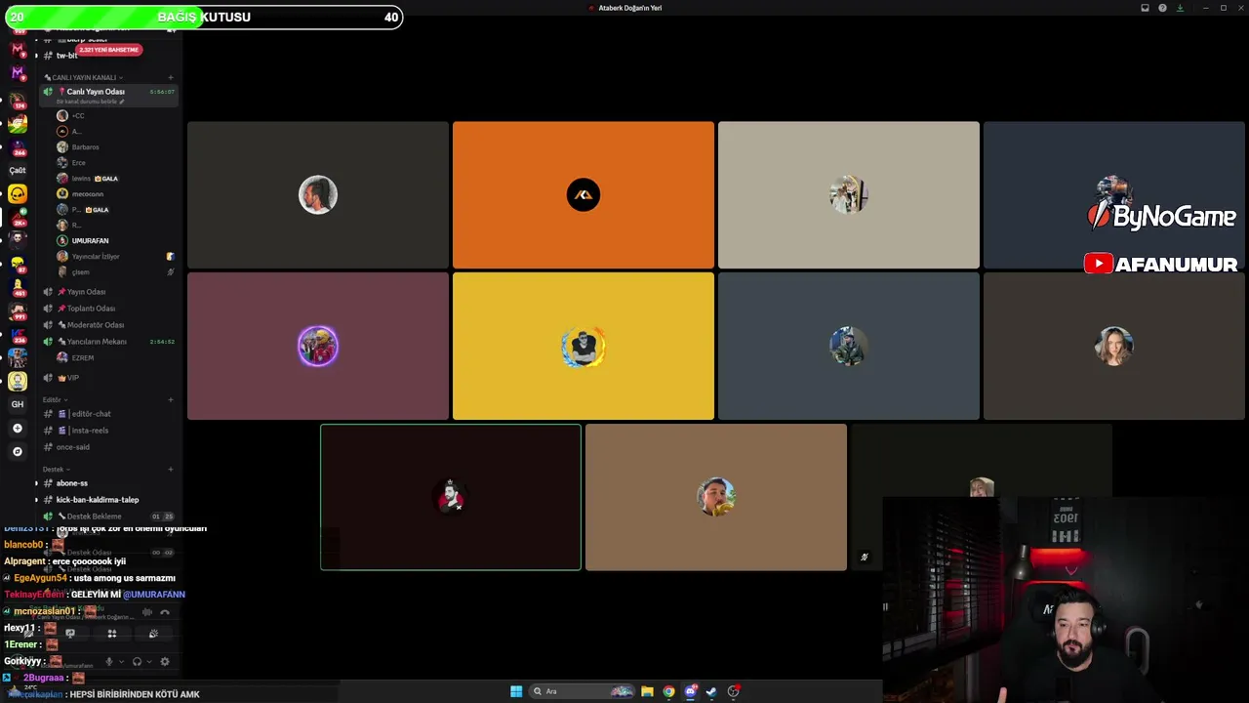Focus the yellow participant tile in the call
1249x703 pixels.
coord(584,346)
